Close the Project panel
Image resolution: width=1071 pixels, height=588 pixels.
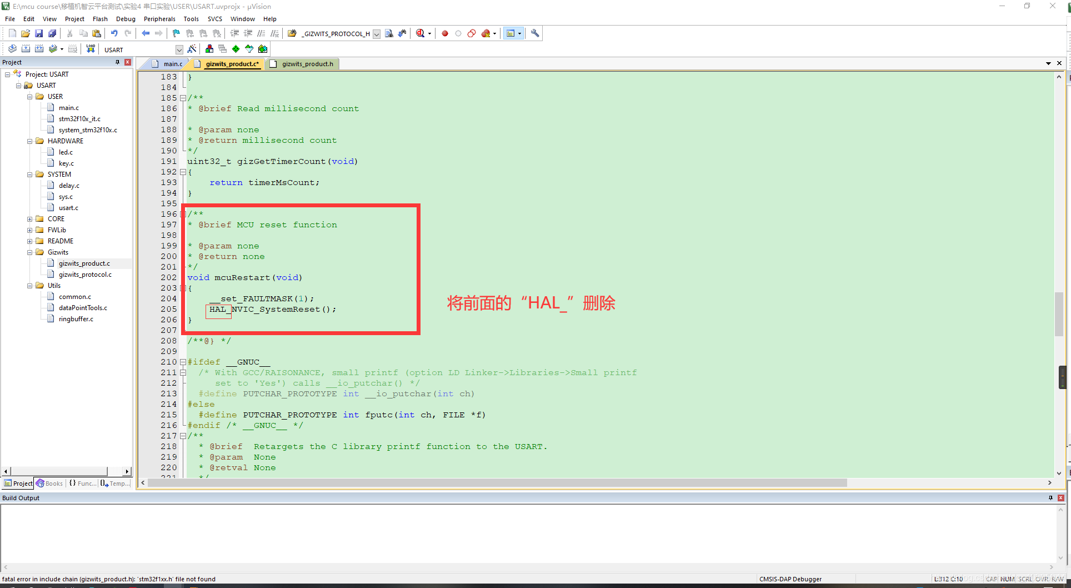click(x=128, y=62)
